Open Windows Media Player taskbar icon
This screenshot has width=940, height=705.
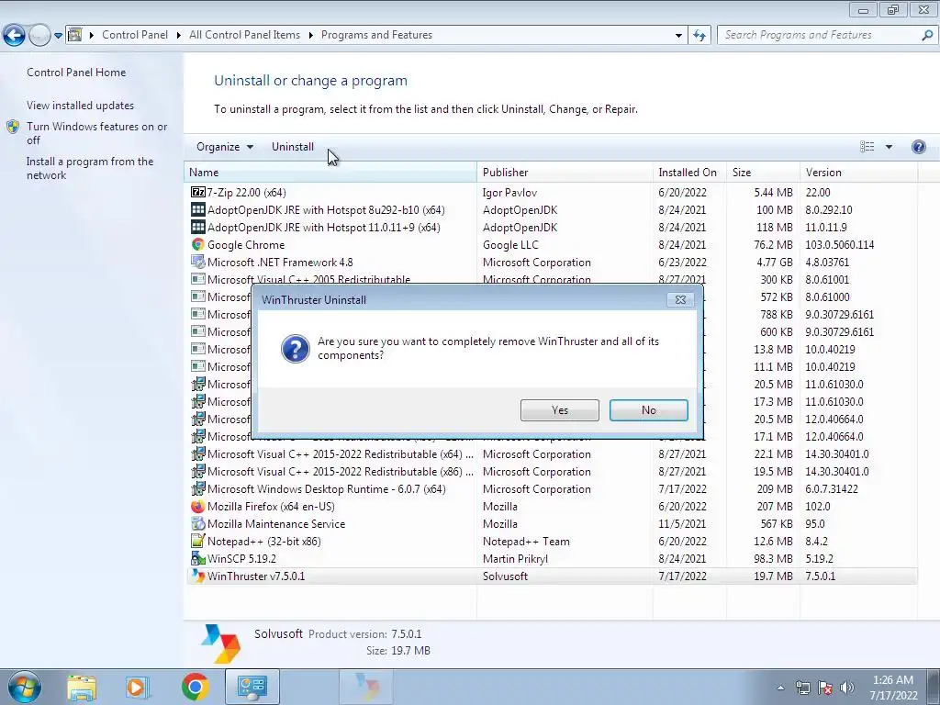pos(138,688)
